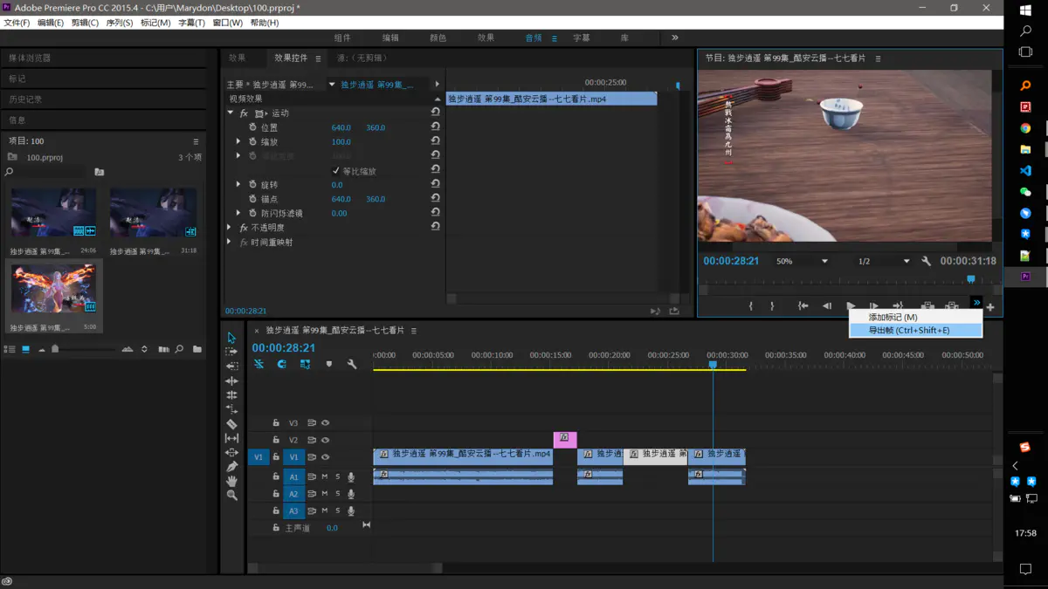Reset the Position property
The image size is (1048, 589).
tap(435, 127)
